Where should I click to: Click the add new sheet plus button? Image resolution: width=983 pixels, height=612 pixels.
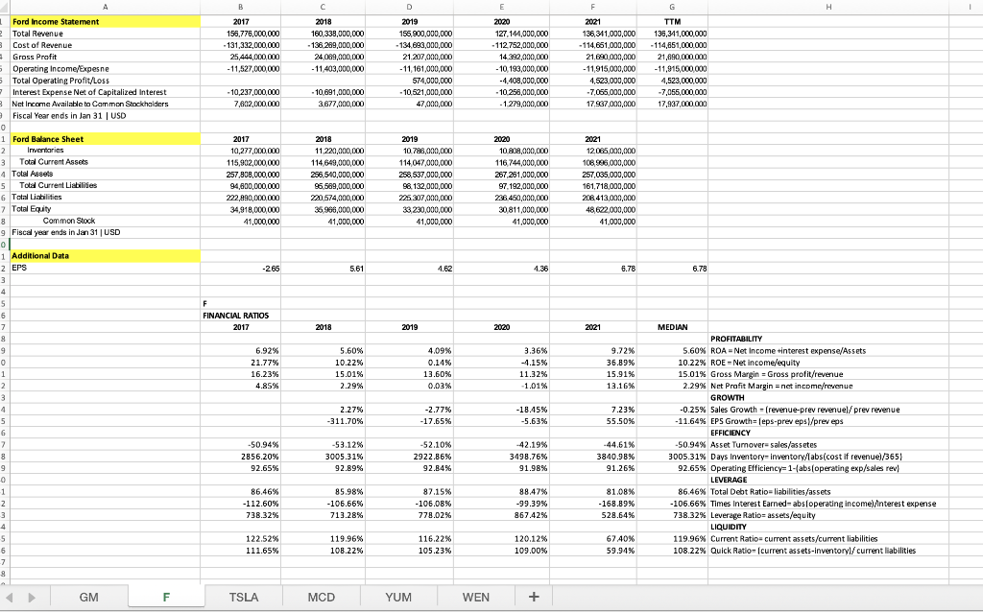pos(534,596)
